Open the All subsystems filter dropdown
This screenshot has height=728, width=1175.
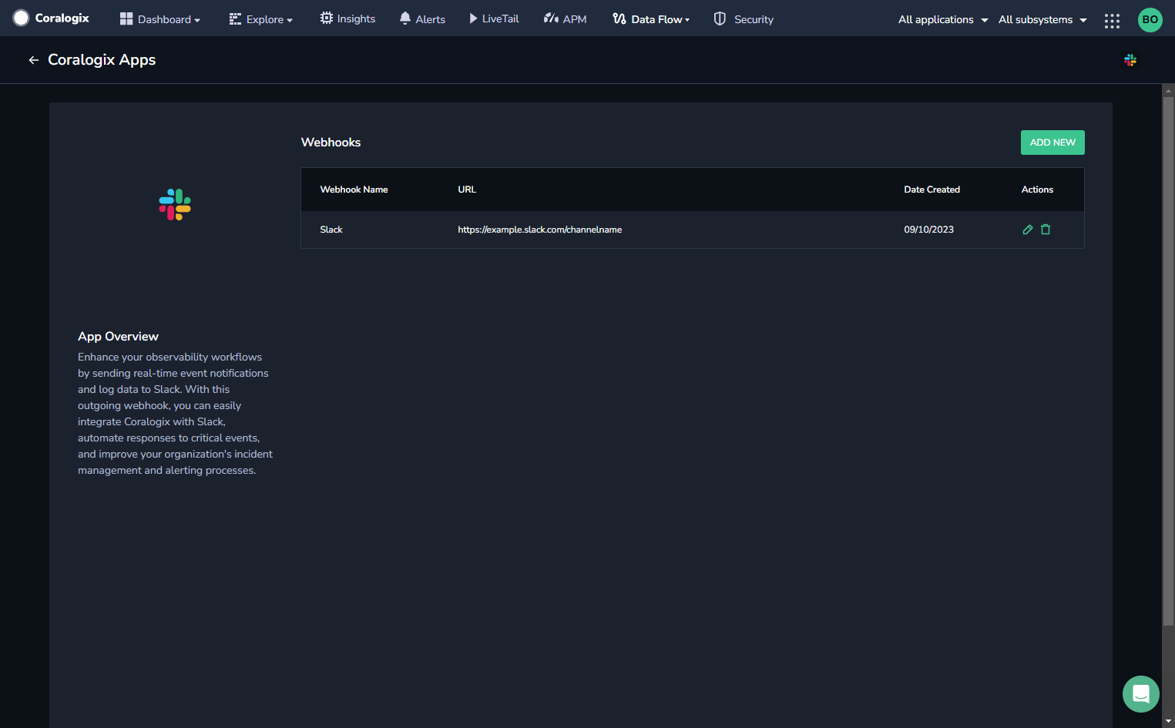pyautogui.click(x=1042, y=19)
